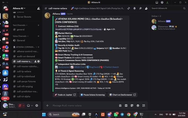The width and height of the screenshot is (188, 118).
Task: Open the Threads icon in channel header
Action: click(129, 8)
